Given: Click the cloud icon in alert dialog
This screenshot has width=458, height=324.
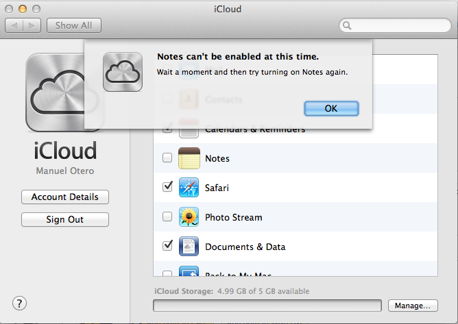Looking at the screenshot, I should (123, 72).
